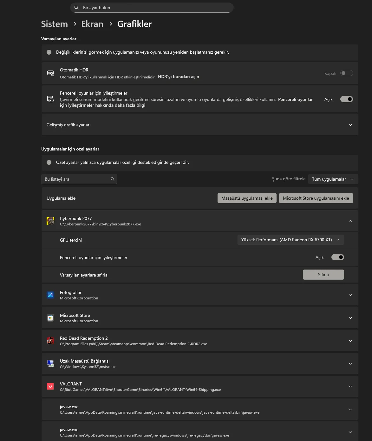Go to Sistem in the breadcrumb
This screenshot has width=372, height=441.
click(54, 24)
